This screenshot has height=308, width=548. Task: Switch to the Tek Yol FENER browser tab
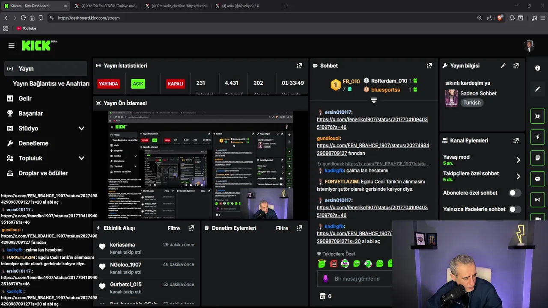[105, 6]
